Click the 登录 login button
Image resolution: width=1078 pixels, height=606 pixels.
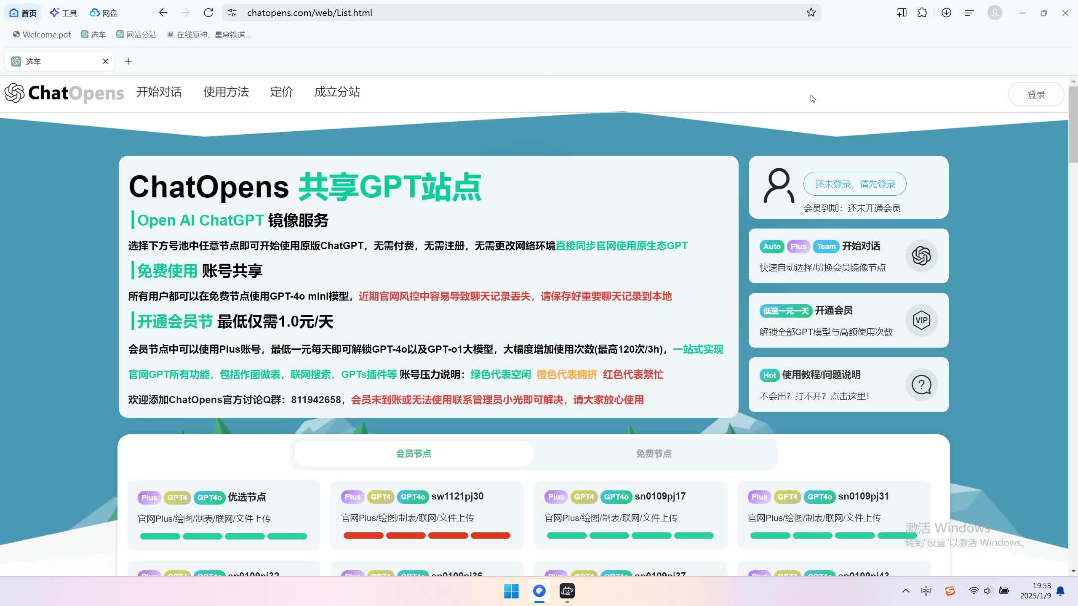[x=1036, y=94]
